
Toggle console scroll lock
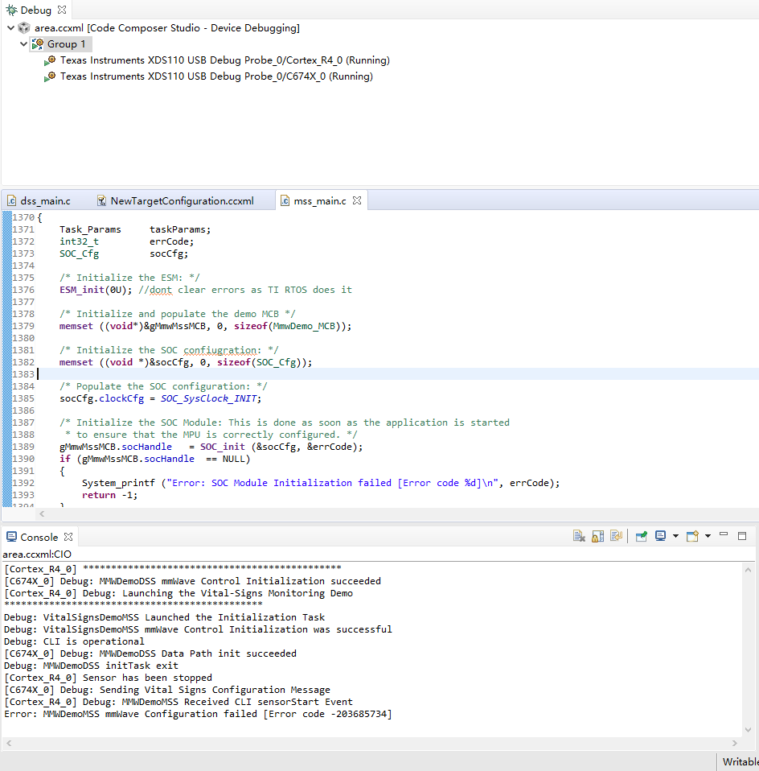click(x=598, y=536)
